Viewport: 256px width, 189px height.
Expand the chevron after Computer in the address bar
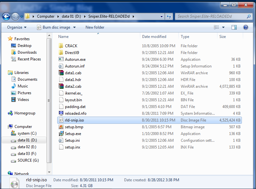pyautogui.click(x=58, y=16)
